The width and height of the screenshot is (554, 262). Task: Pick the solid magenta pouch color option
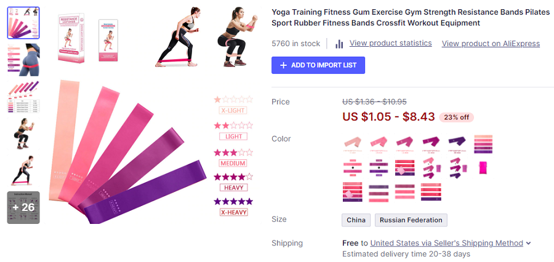[x=483, y=167]
